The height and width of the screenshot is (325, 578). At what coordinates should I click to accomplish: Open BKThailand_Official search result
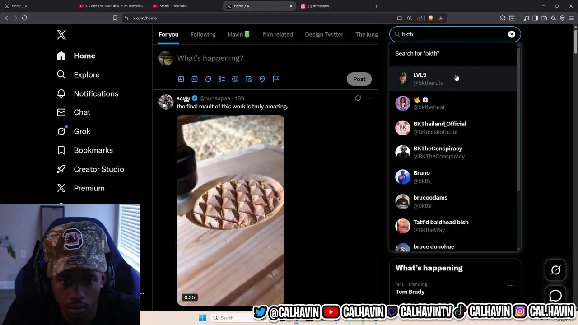(453, 128)
